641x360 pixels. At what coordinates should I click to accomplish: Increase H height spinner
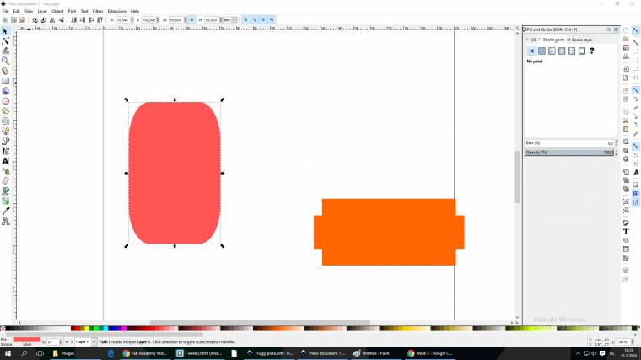click(221, 19)
